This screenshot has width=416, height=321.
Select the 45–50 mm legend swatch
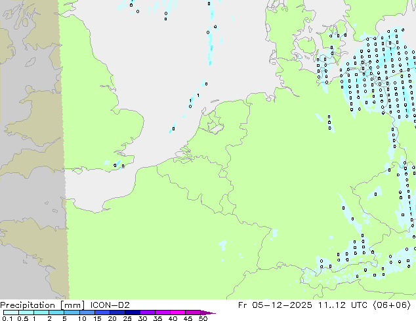[x=193, y=312]
